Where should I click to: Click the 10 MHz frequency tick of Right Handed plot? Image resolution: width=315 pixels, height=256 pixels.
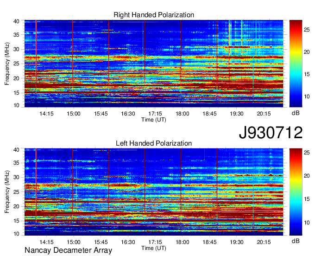tap(16, 105)
